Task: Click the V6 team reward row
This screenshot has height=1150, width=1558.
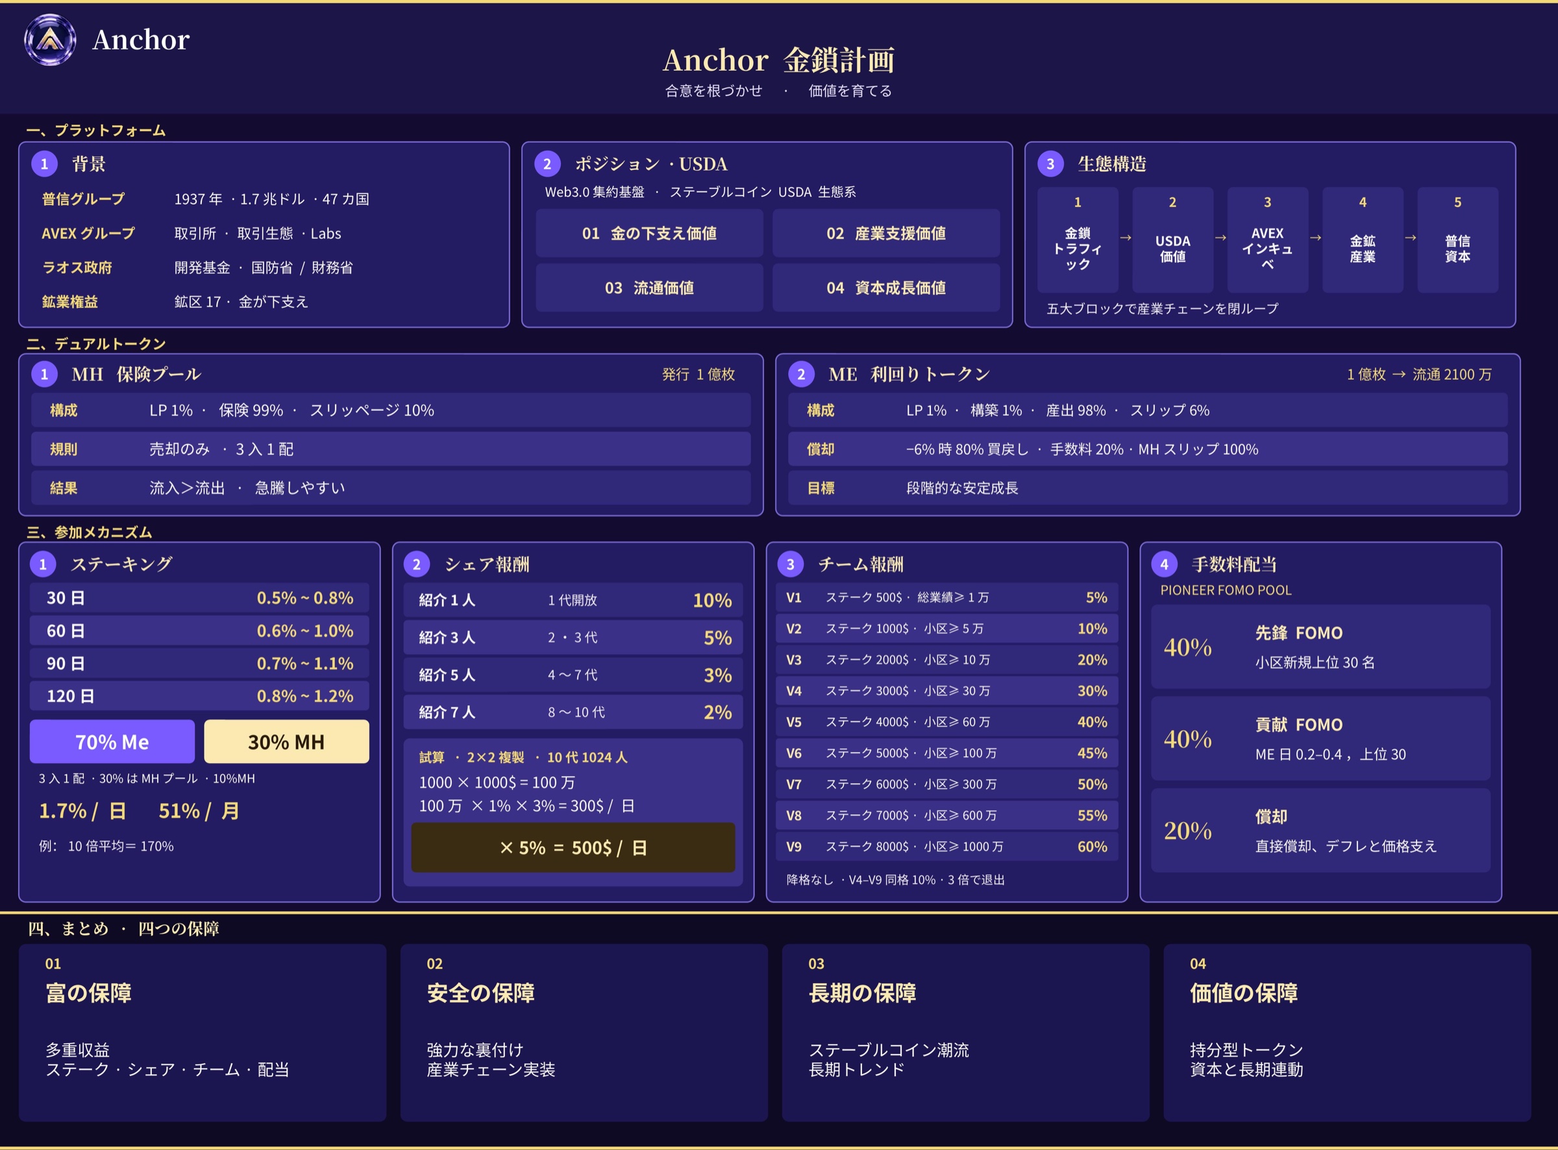Action: point(946,753)
